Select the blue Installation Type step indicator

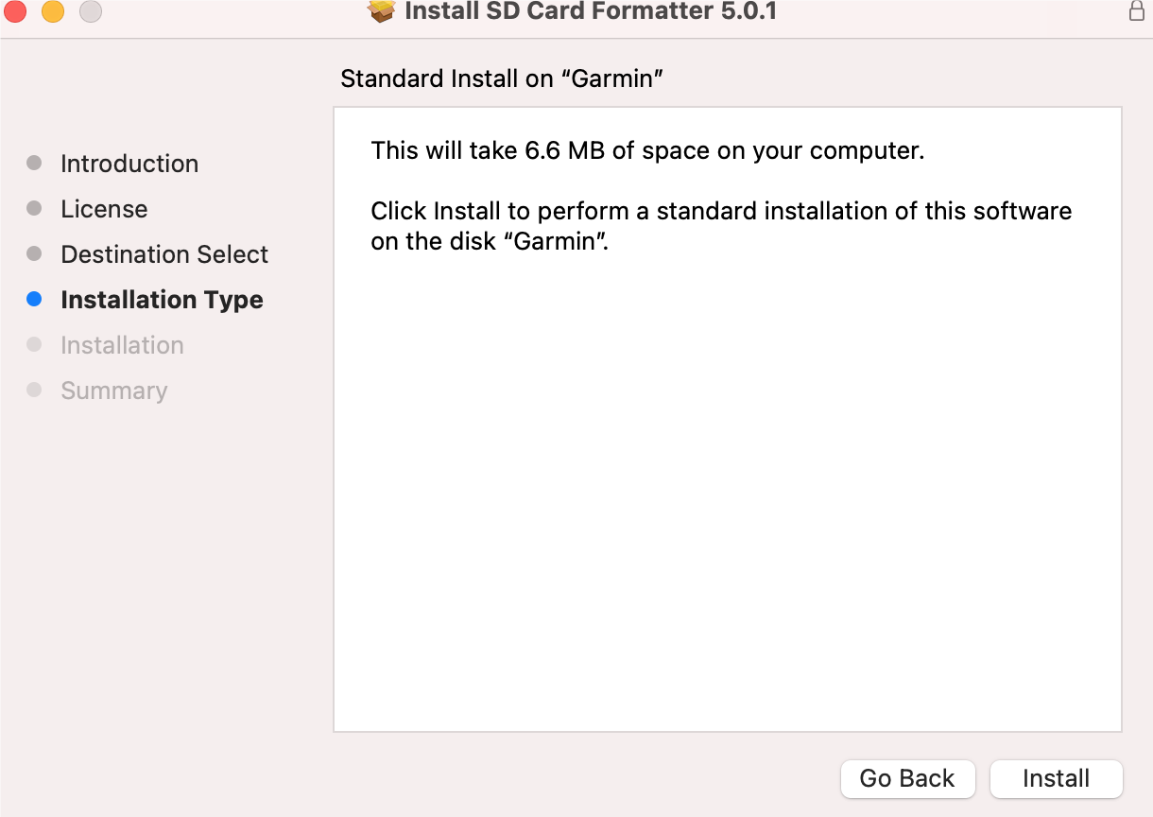click(35, 299)
